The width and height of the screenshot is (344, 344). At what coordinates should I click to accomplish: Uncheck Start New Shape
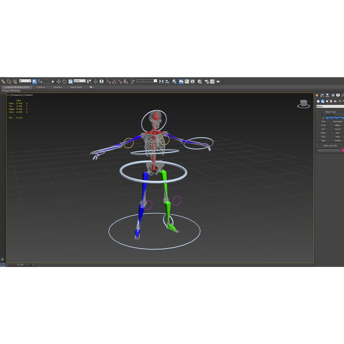(323, 118)
